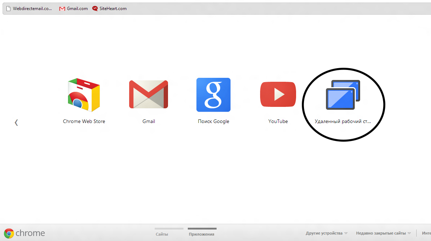Viewport: 431px width, 241px height.
Task: Click the Gmail.com bookmark favicon
Action: 62,9
